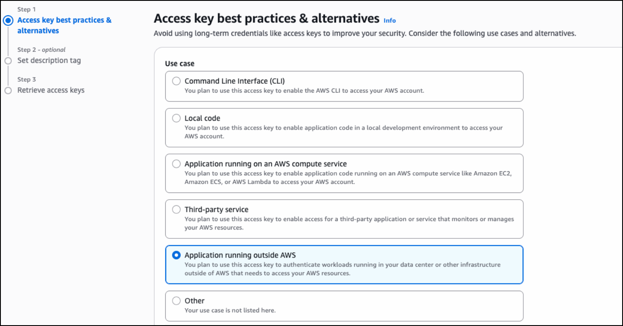Open the Info link beside the heading

389,20
